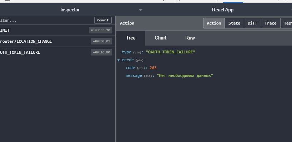Pin the code property
The height and width of the screenshot is (142, 292).
tap(141, 68)
